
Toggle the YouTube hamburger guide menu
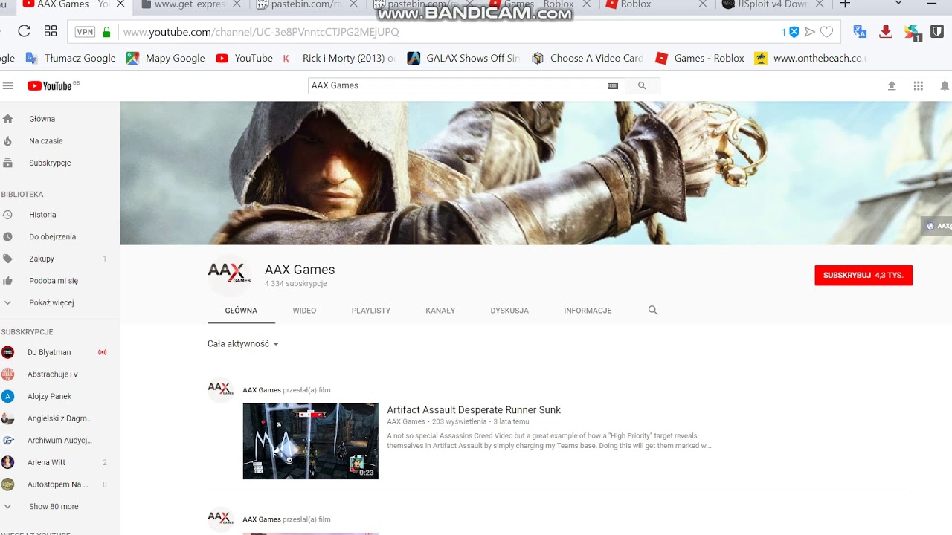pyautogui.click(x=8, y=86)
